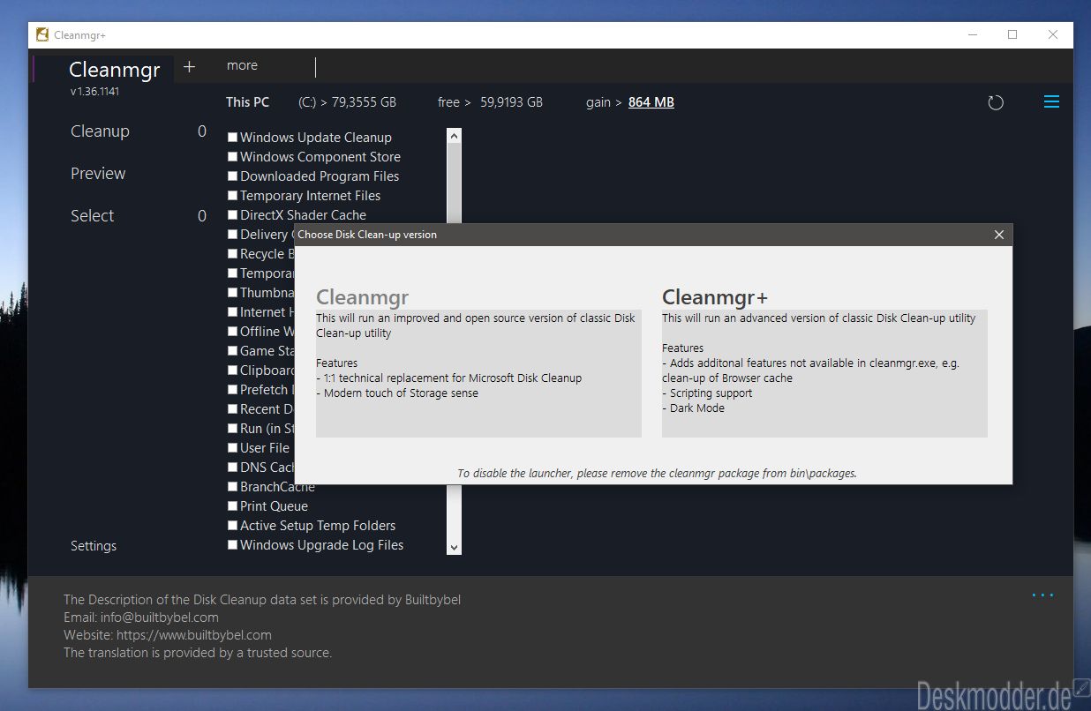The image size is (1091, 711).
Task: Click the 864 MB gain link
Action: point(651,102)
